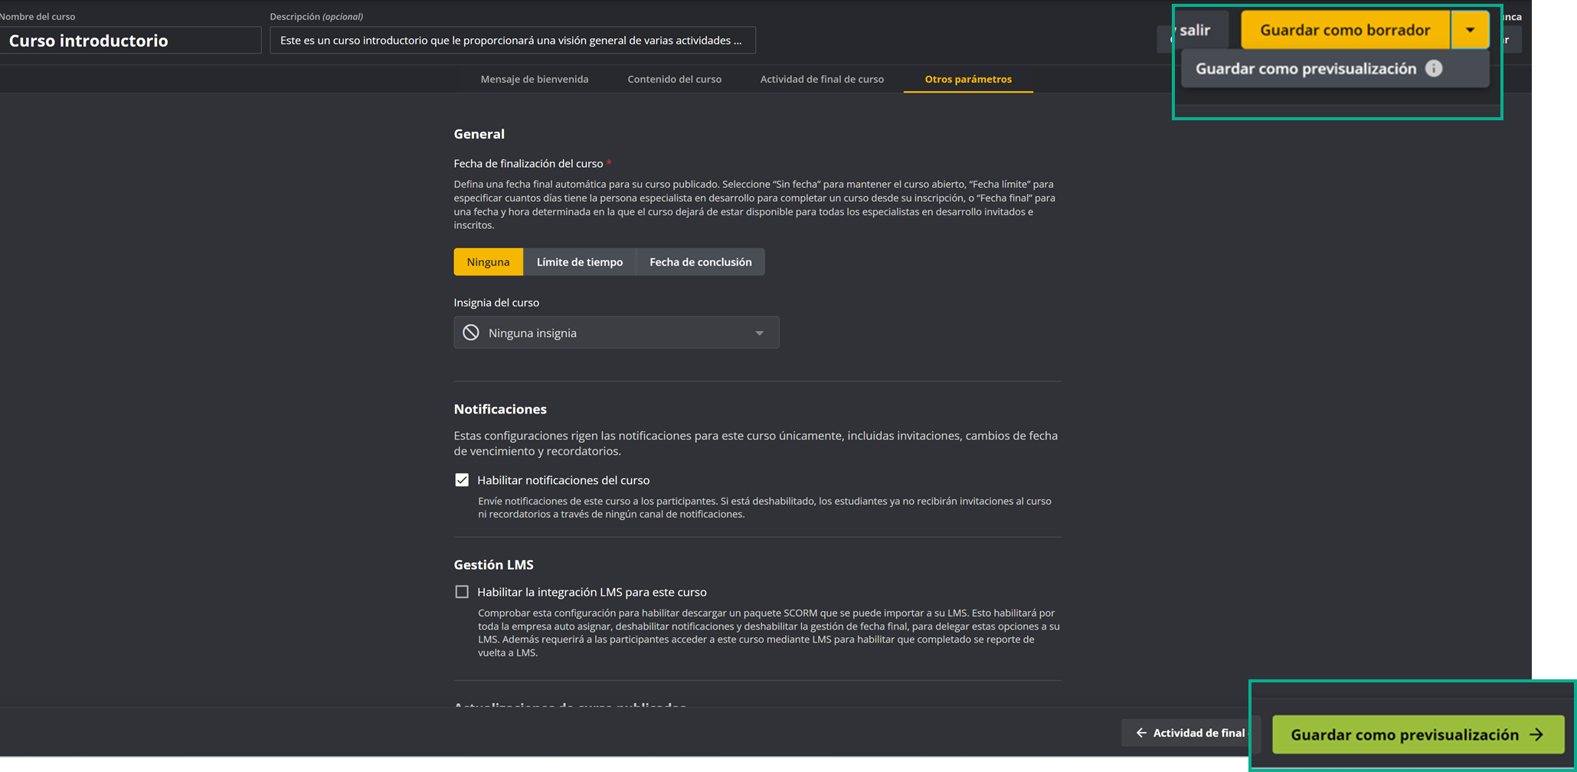
Task: Select the Límite de tiempo option
Action: click(580, 262)
